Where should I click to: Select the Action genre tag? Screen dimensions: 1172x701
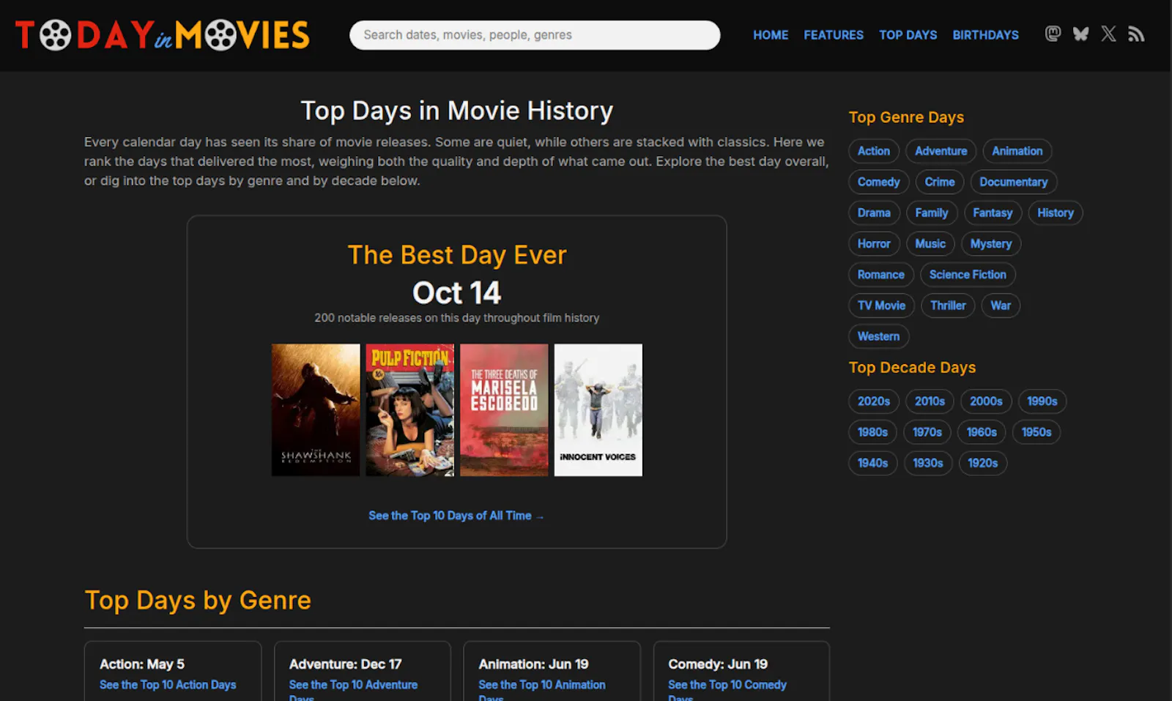click(874, 151)
